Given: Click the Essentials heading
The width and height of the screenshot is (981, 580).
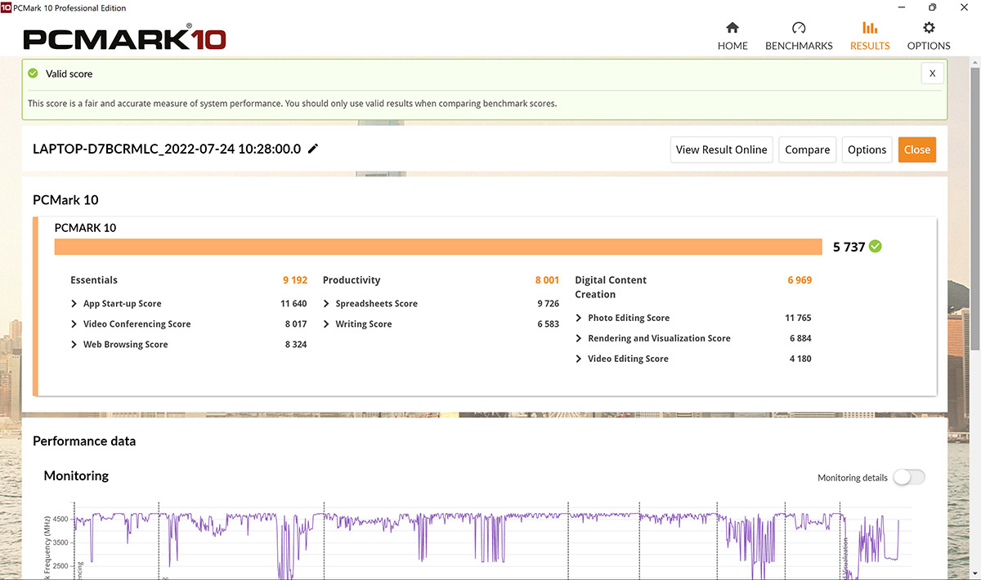Looking at the screenshot, I should (94, 280).
